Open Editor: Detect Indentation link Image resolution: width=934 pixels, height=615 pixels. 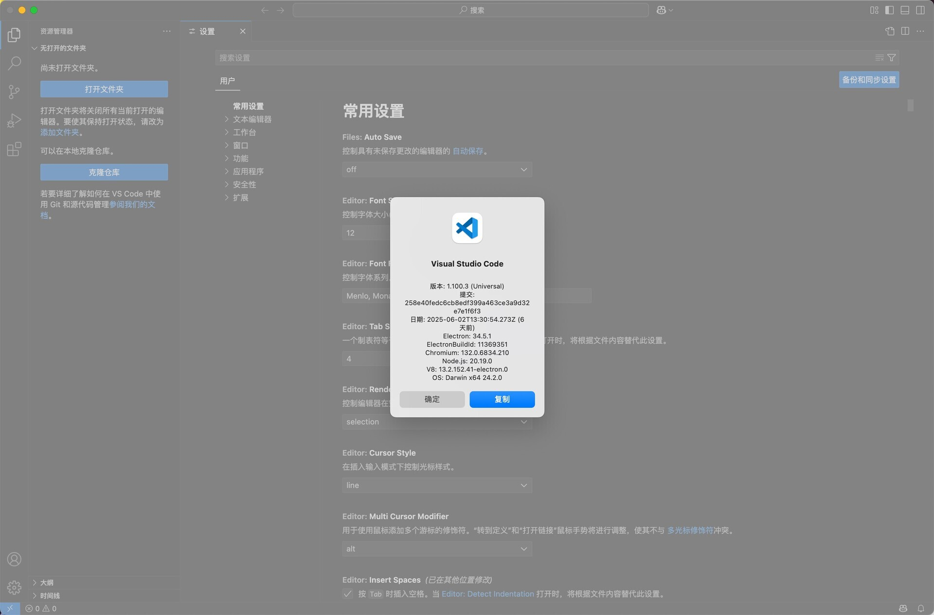tap(487, 594)
